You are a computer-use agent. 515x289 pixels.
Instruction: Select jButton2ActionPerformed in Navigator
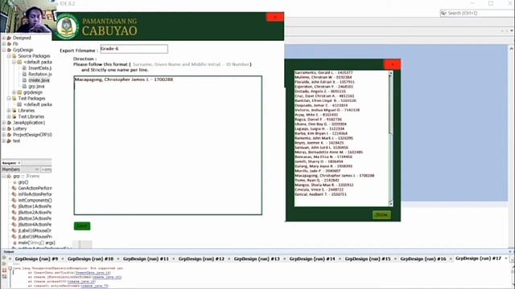[35, 212]
